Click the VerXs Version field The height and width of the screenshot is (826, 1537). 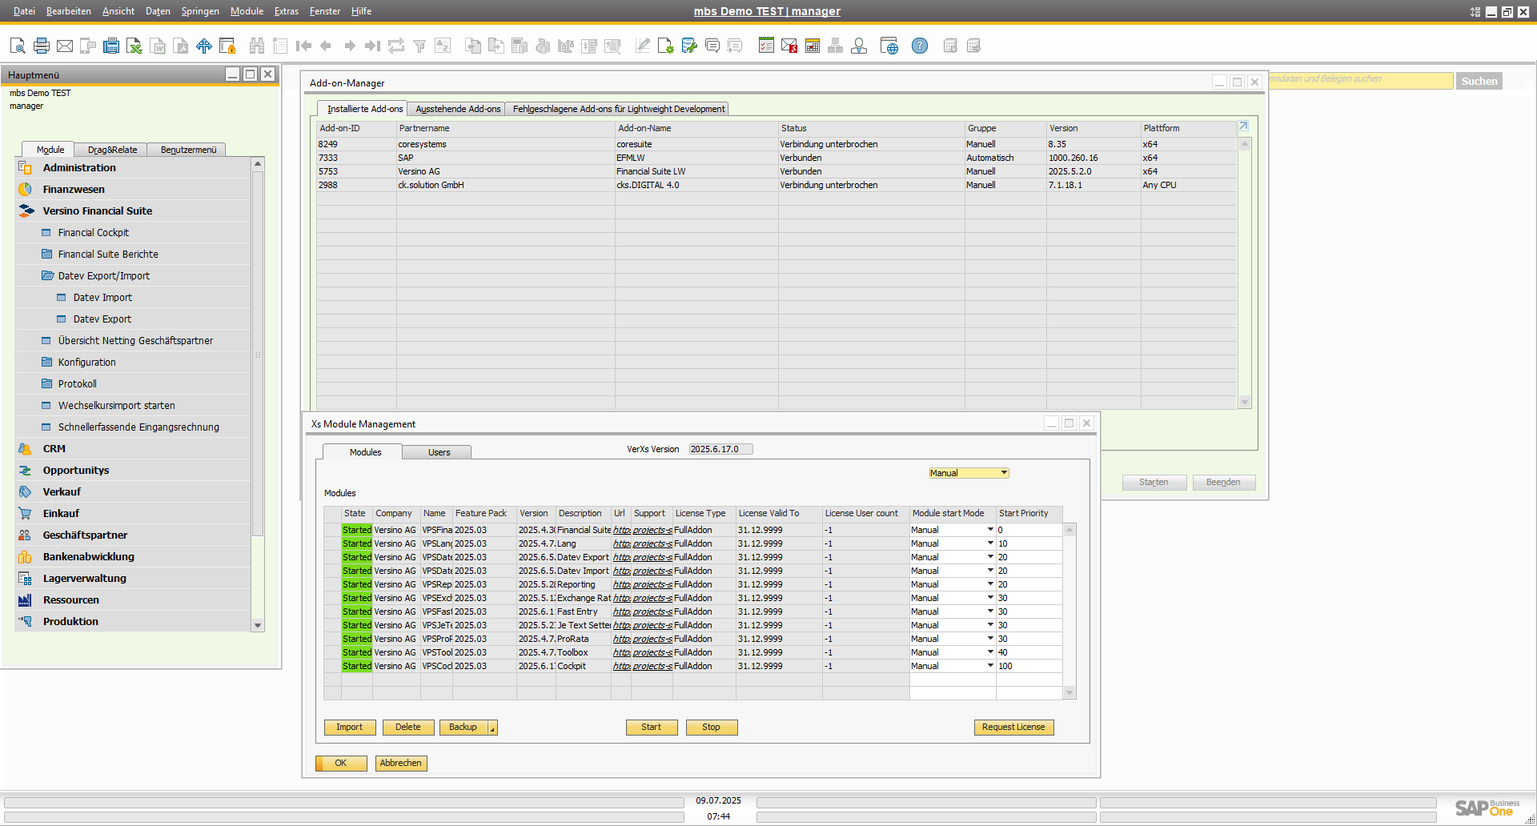(x=720, y=450)
